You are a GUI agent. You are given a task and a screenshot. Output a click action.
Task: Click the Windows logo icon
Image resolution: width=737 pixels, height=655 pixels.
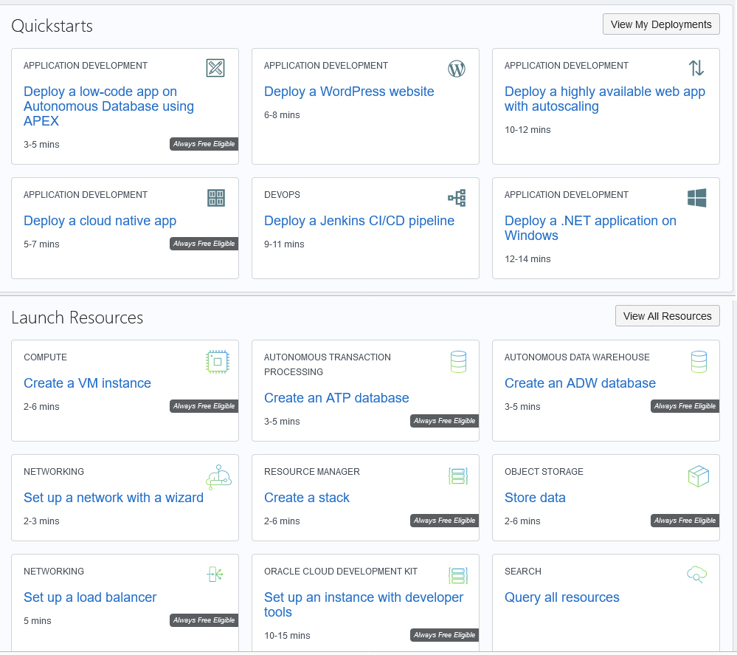pos(696,198)
